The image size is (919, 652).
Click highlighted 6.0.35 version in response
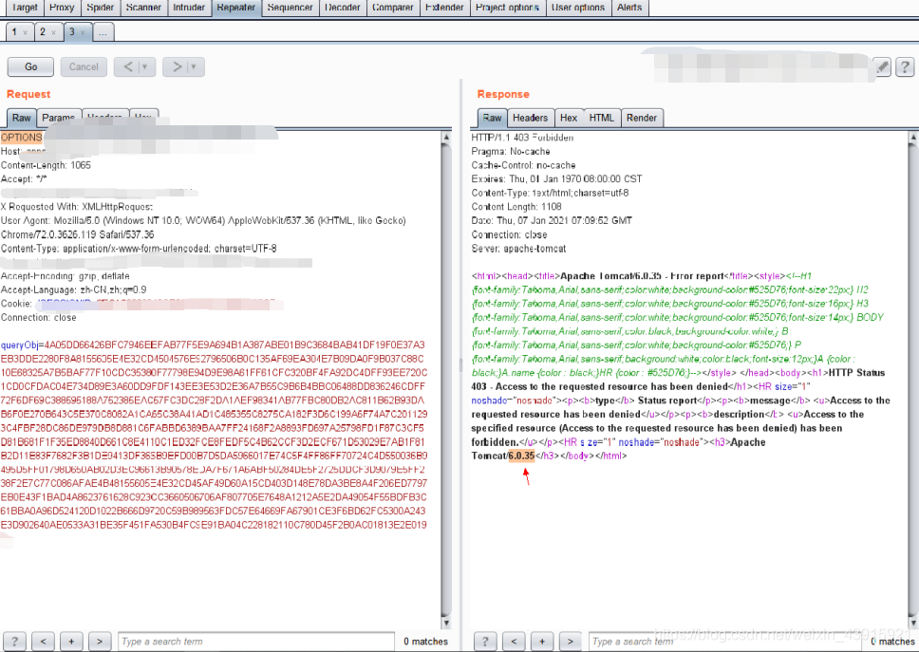coord(521,456)
